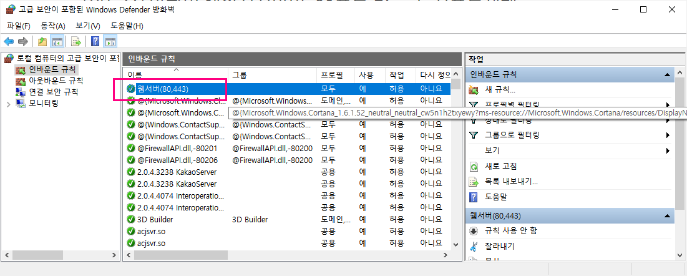Click 새 규칙... in the actions pane

[500, 89]
